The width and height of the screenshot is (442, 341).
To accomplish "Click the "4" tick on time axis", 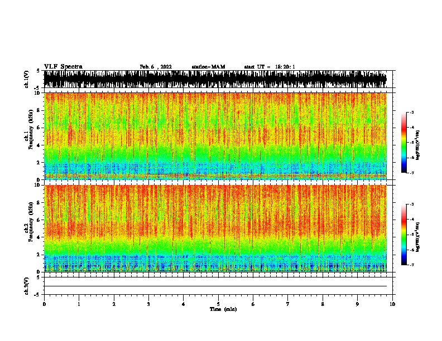I will click(x=184, y=304).
